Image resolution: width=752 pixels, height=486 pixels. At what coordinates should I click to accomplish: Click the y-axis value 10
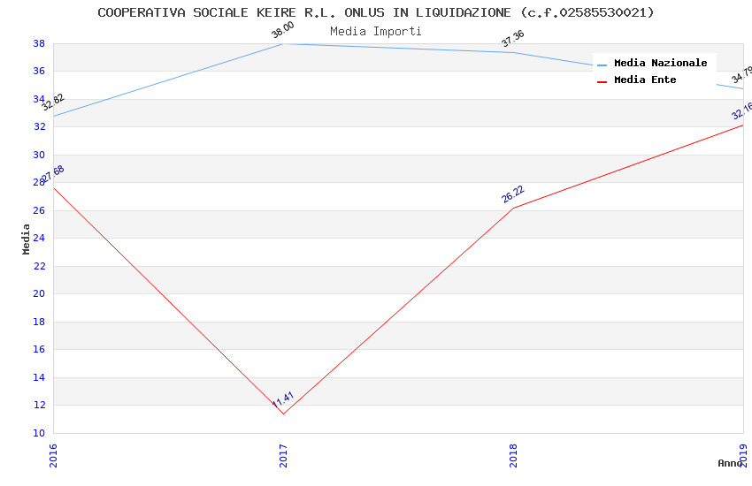tap(39, 433)
